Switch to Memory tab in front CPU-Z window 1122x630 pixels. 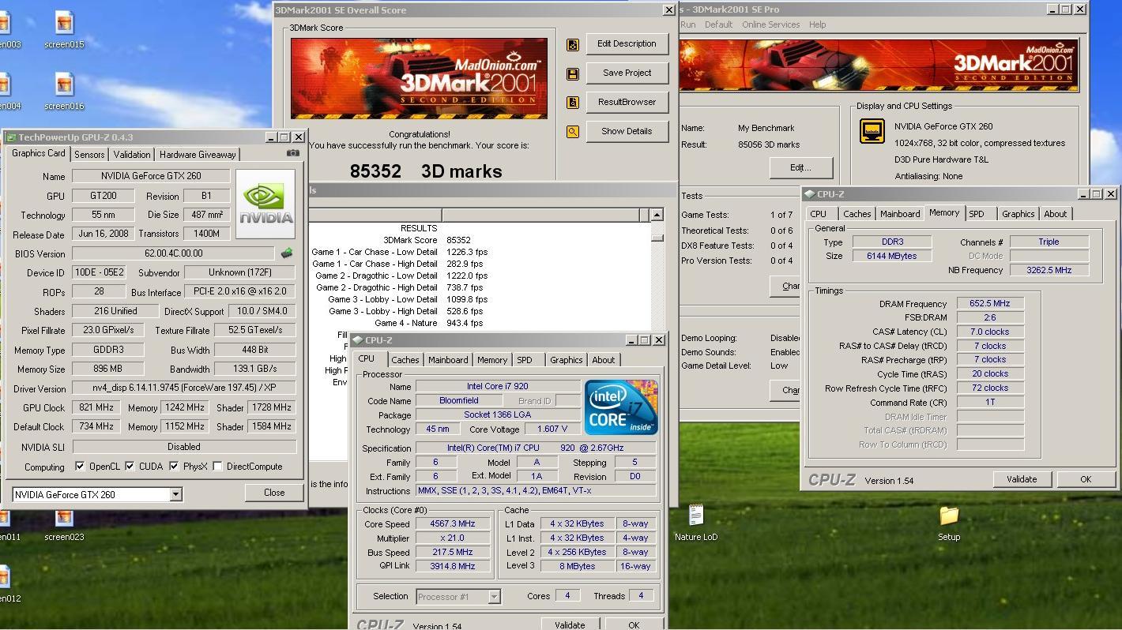[492, 360]
